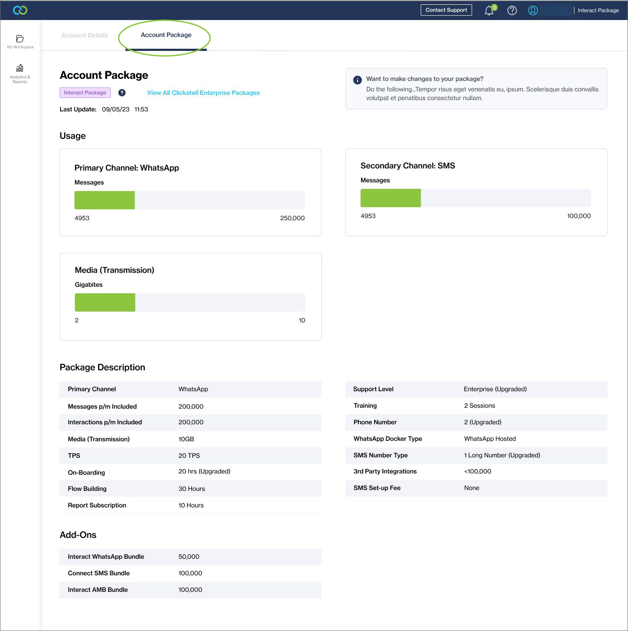Click the Clickatell logo in the header

pos(20,10)
